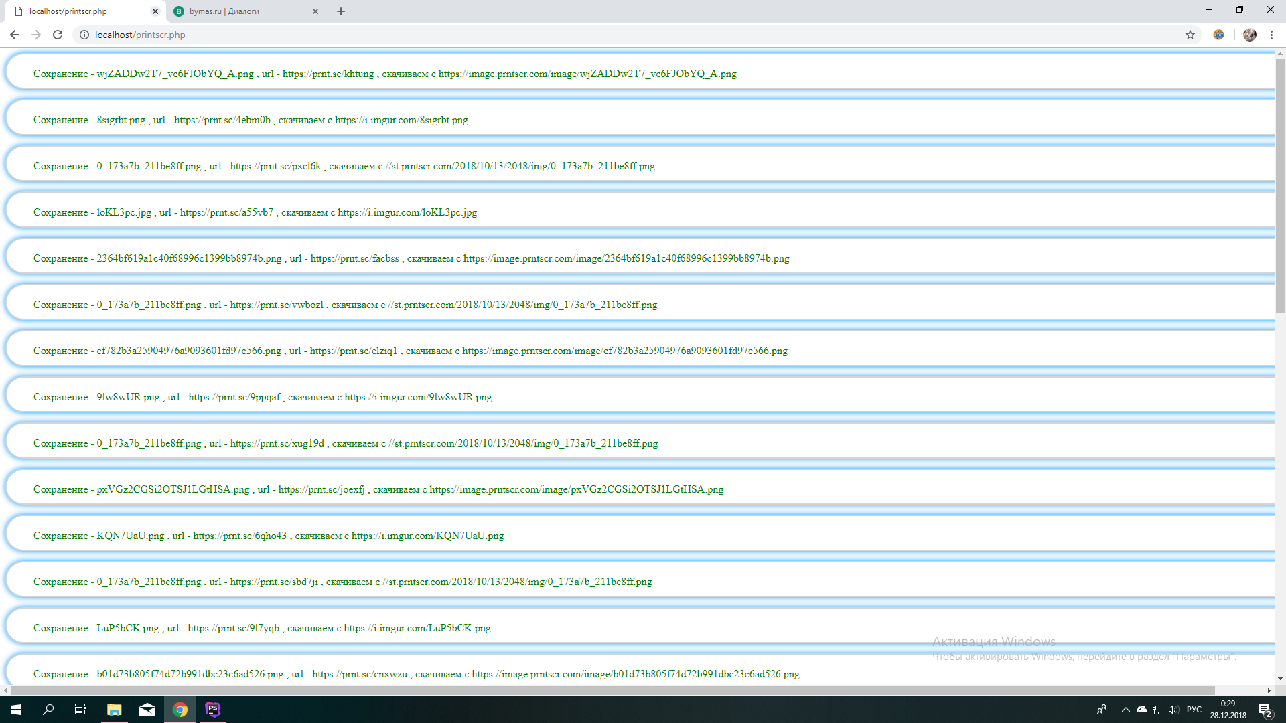The width and height of the screenshot is (1286, 723).
Task: Click the browser Forward arrow
Action: click(x=36, y=35)
